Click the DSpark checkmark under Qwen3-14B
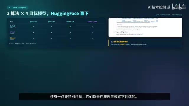The height and width of the screenshot is (106, 189). [70, 39]
